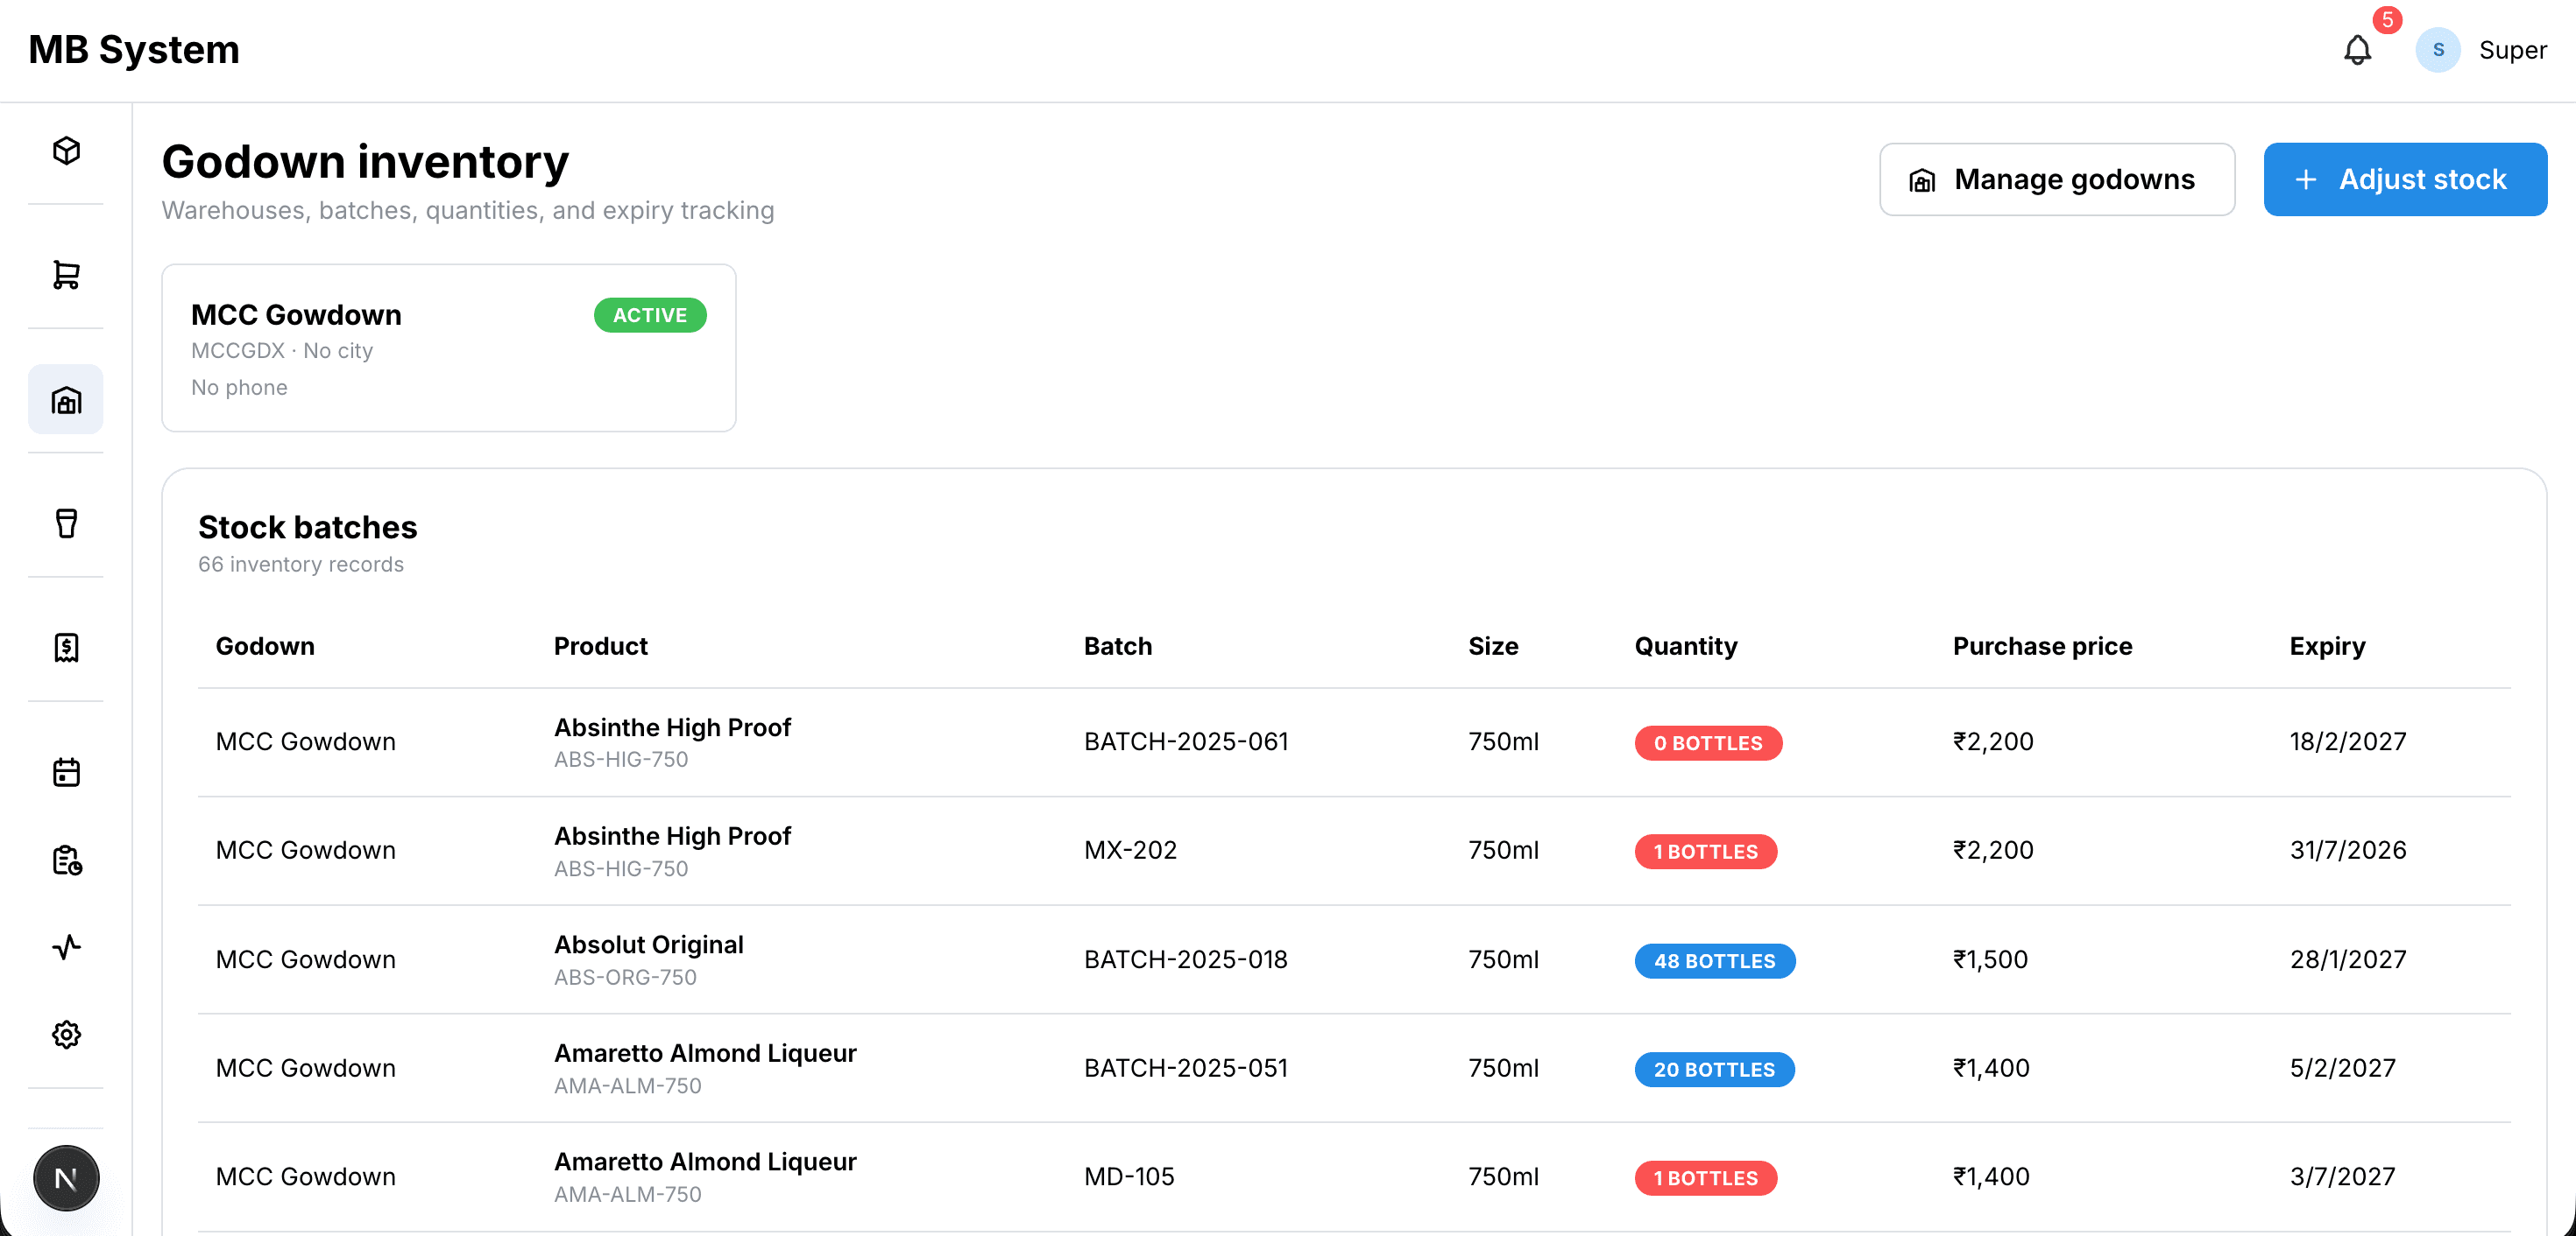Click the 20 BOTTLES quantity badge
2576x1236 pixels.
point(1715,1071)
